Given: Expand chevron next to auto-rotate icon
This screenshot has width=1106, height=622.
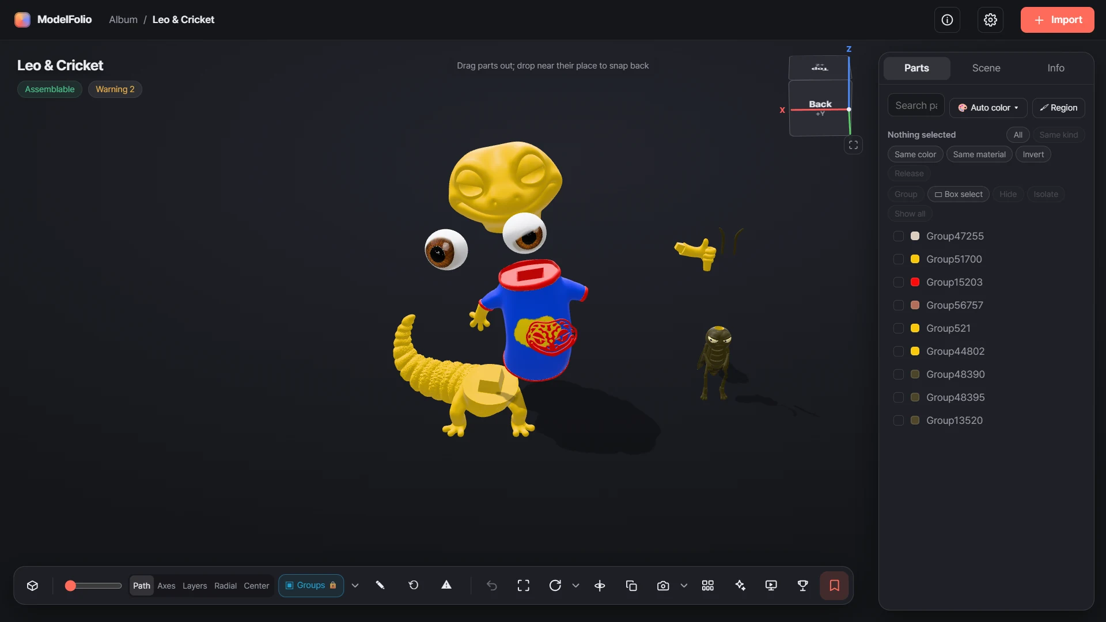Looking at the screenshot, I should (575, 586).
